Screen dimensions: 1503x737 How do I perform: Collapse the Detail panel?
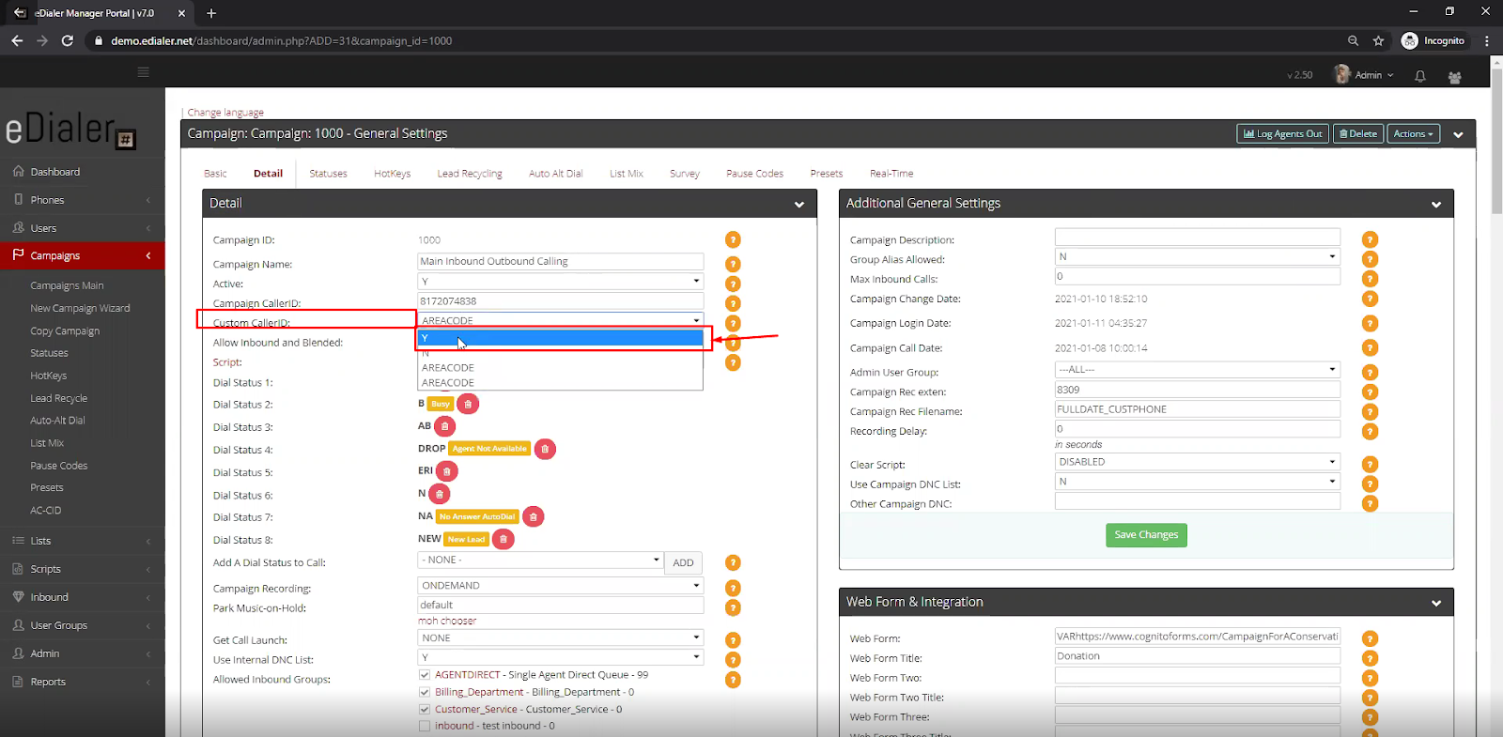pos(799,204)
